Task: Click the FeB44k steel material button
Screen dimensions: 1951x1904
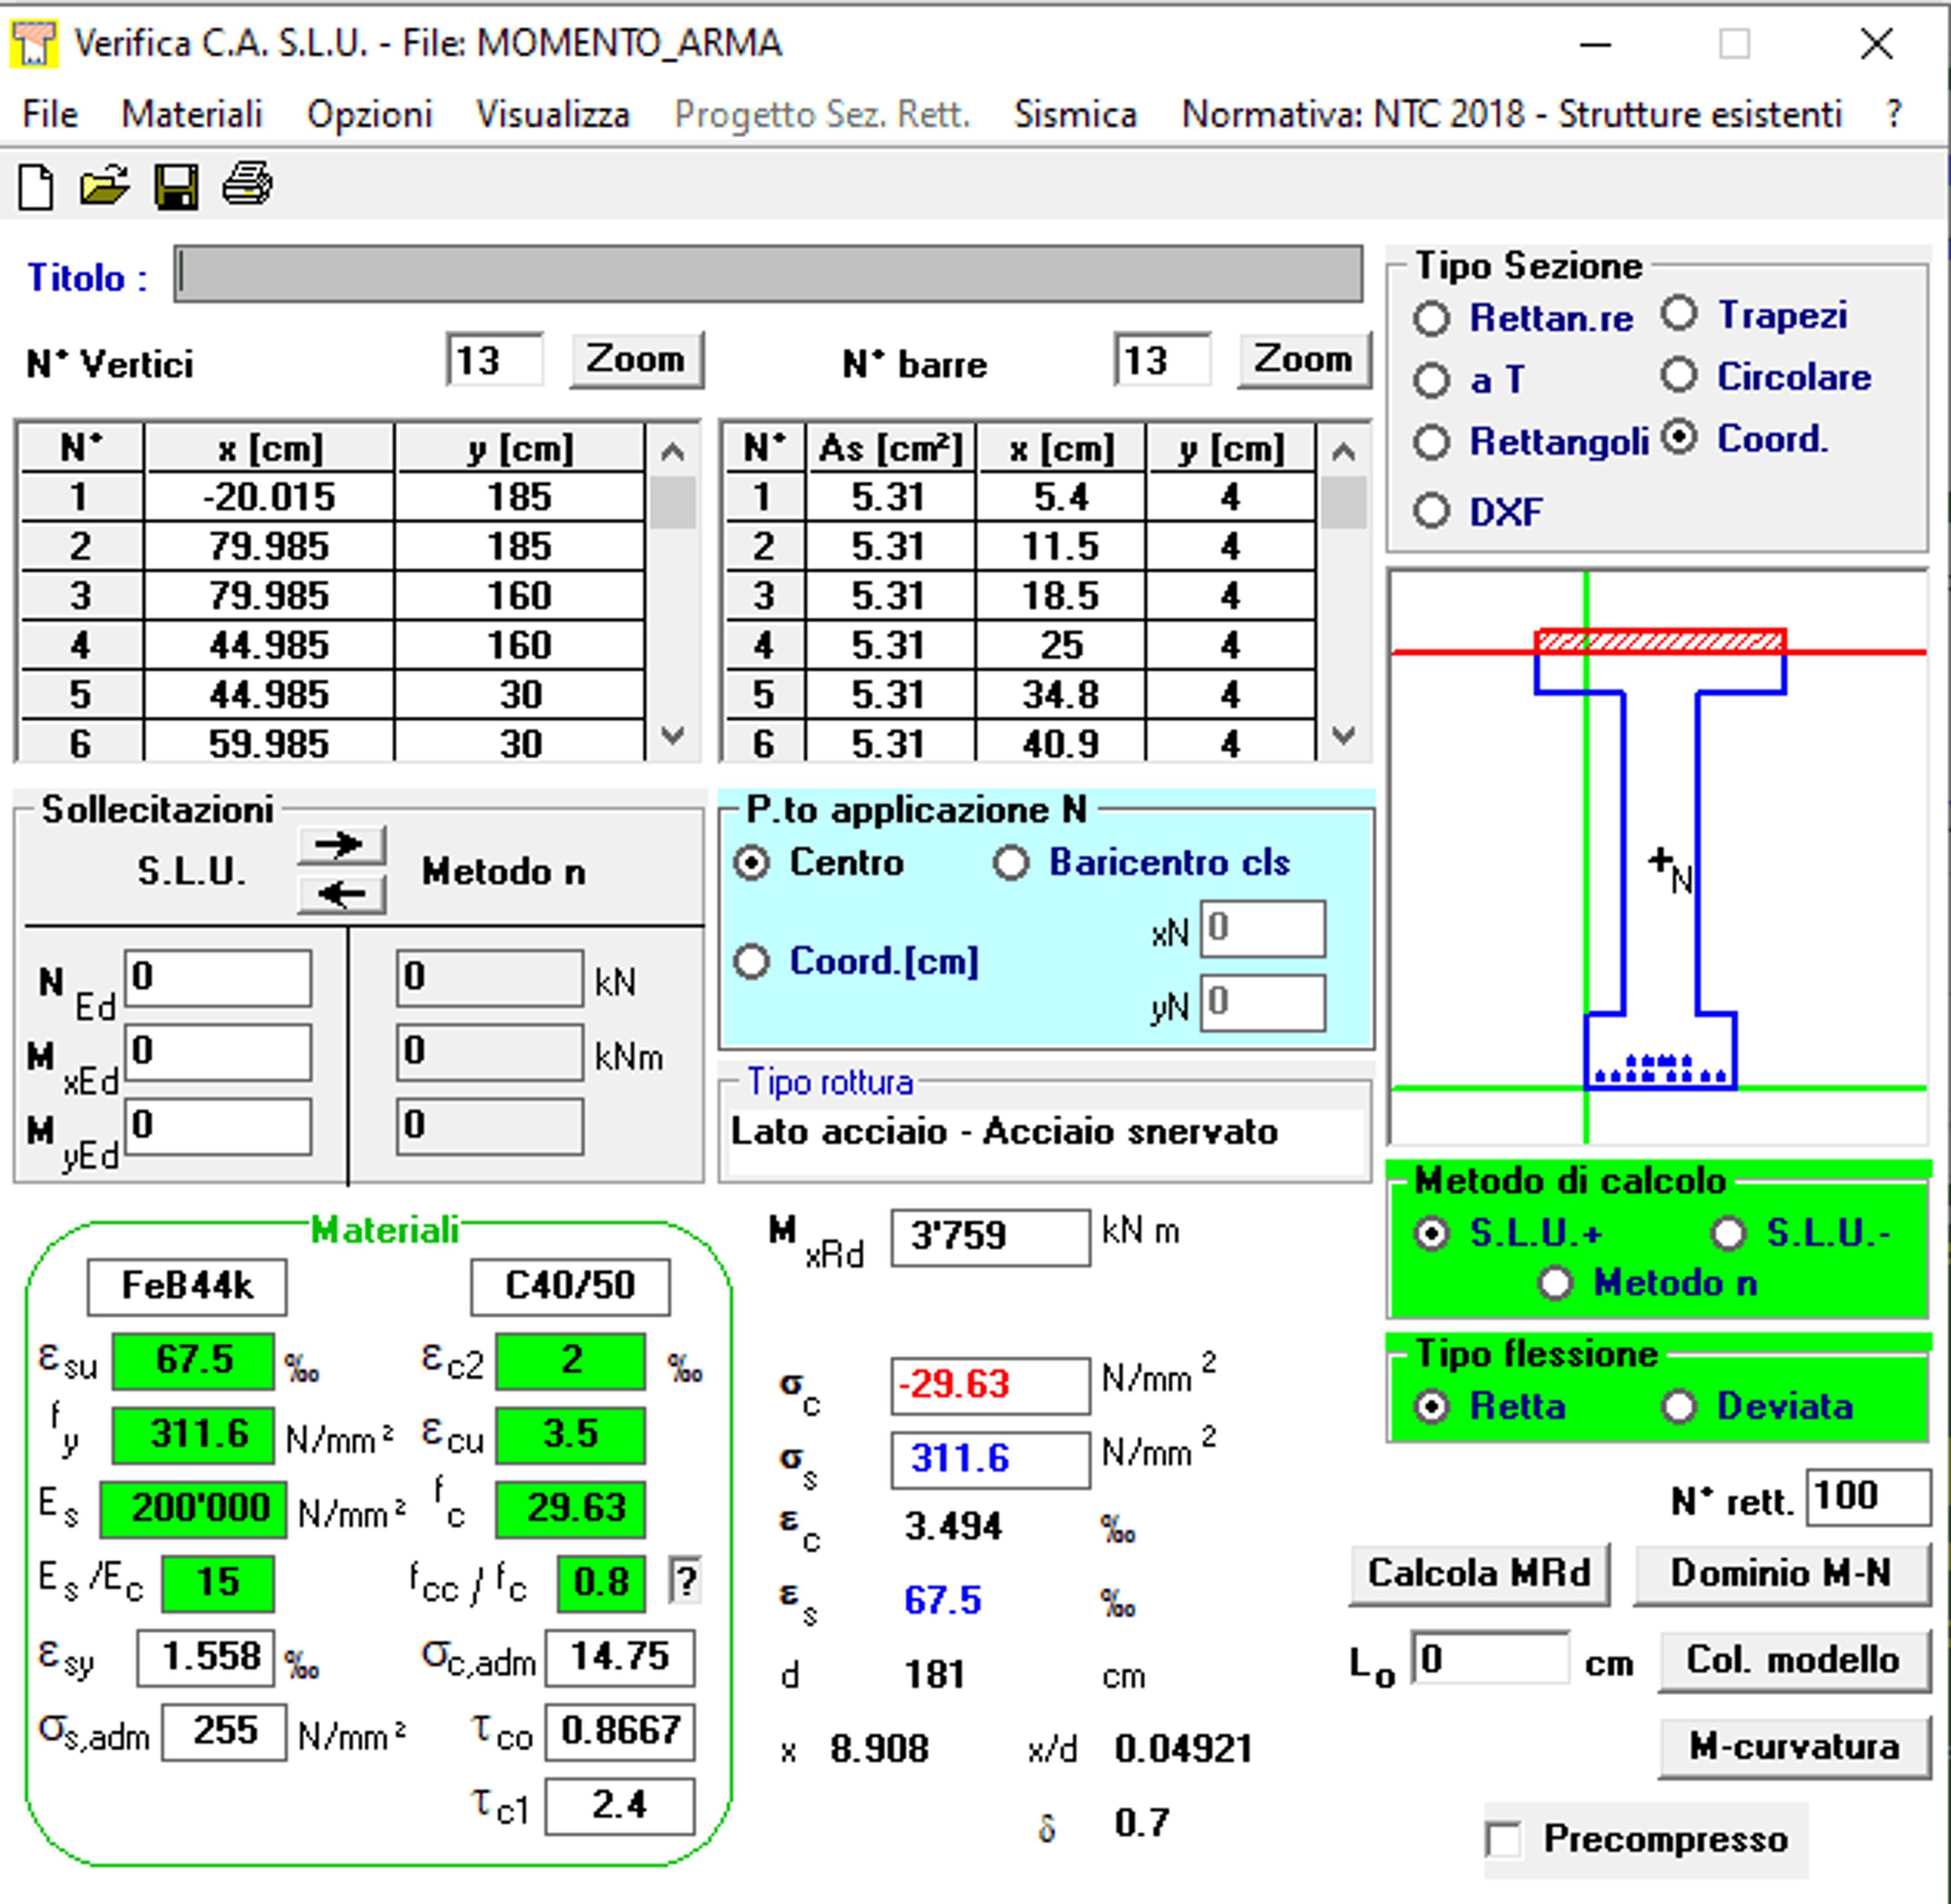Action: tap(187, 1286)
